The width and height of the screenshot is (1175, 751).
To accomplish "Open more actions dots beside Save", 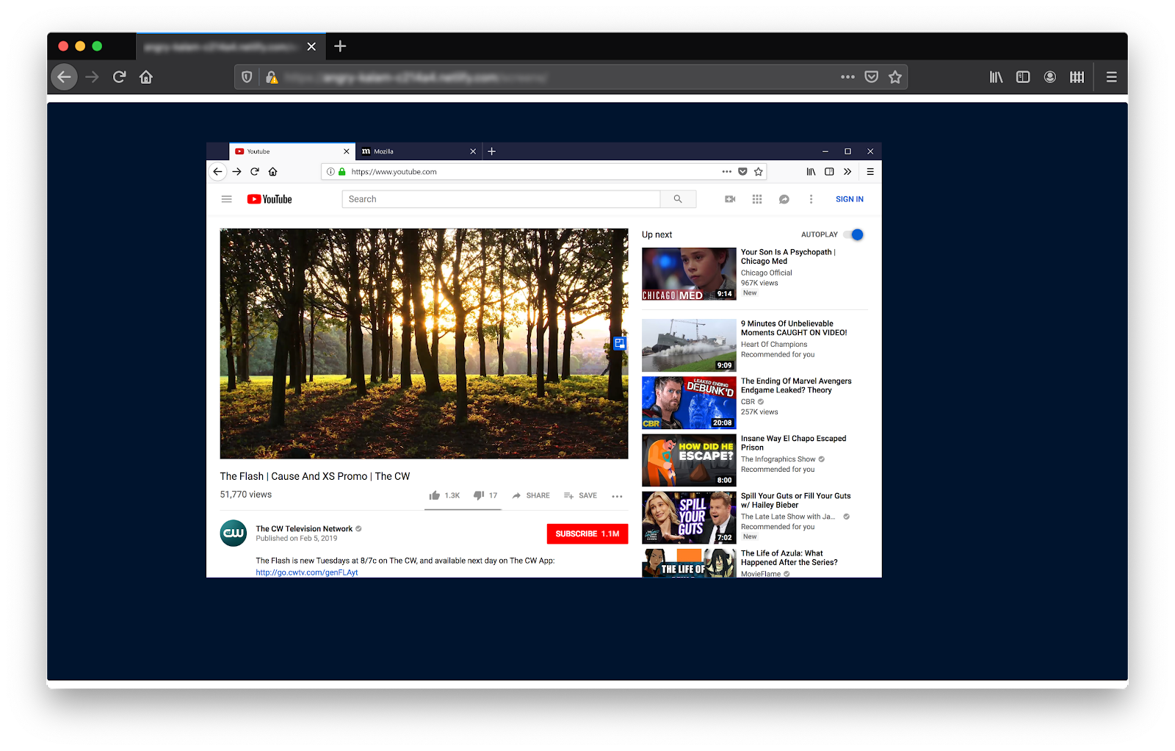I will (617, 496).
